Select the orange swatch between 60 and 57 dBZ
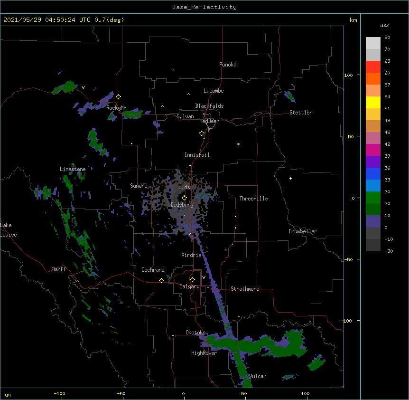 coord(373,78)
